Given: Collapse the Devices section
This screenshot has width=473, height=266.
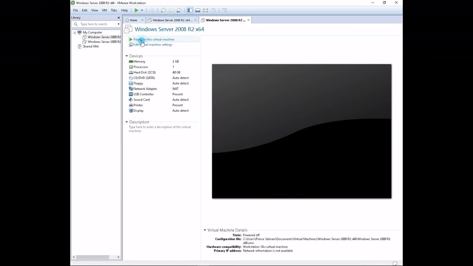Looking at the screenshot, I should coord(127,56).
